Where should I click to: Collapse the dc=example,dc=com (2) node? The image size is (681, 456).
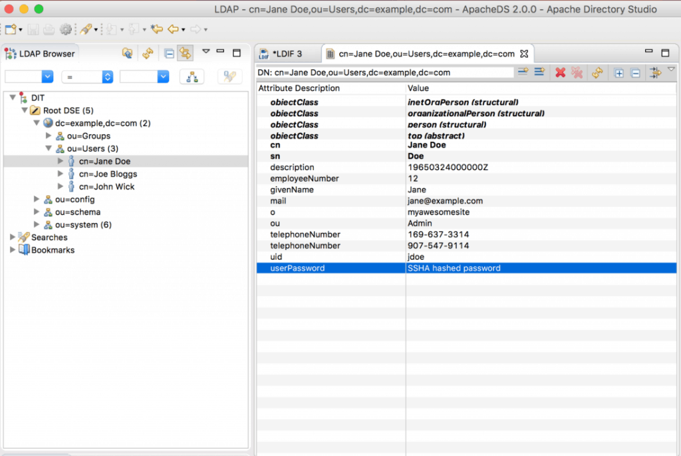tap(37, 123)
